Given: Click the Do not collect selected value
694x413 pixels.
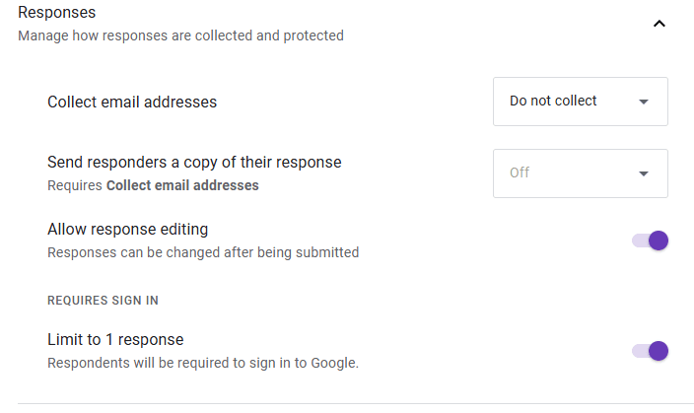Looking at the screenshot, I should point(553,101).
